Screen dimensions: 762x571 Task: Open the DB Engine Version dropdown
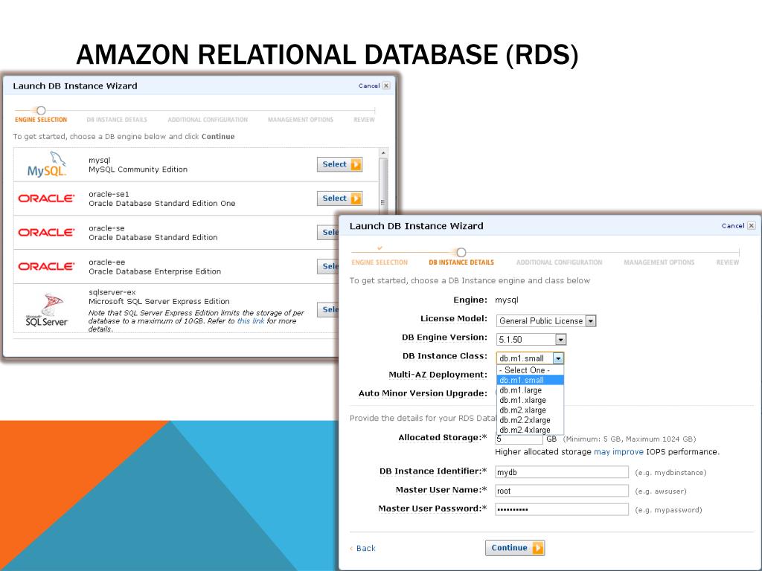click(x=531, y=339)
